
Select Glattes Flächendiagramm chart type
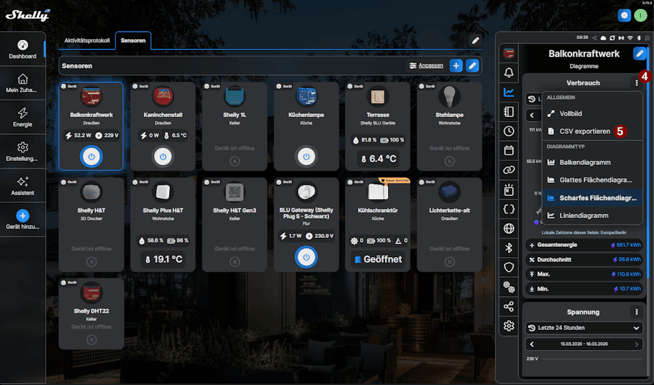[592, 180]
